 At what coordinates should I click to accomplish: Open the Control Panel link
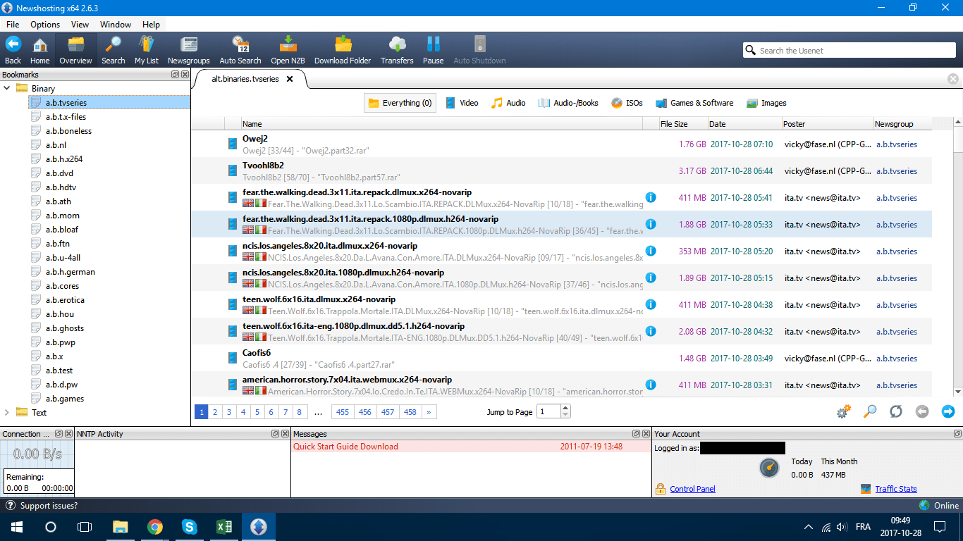coord(692,489)
